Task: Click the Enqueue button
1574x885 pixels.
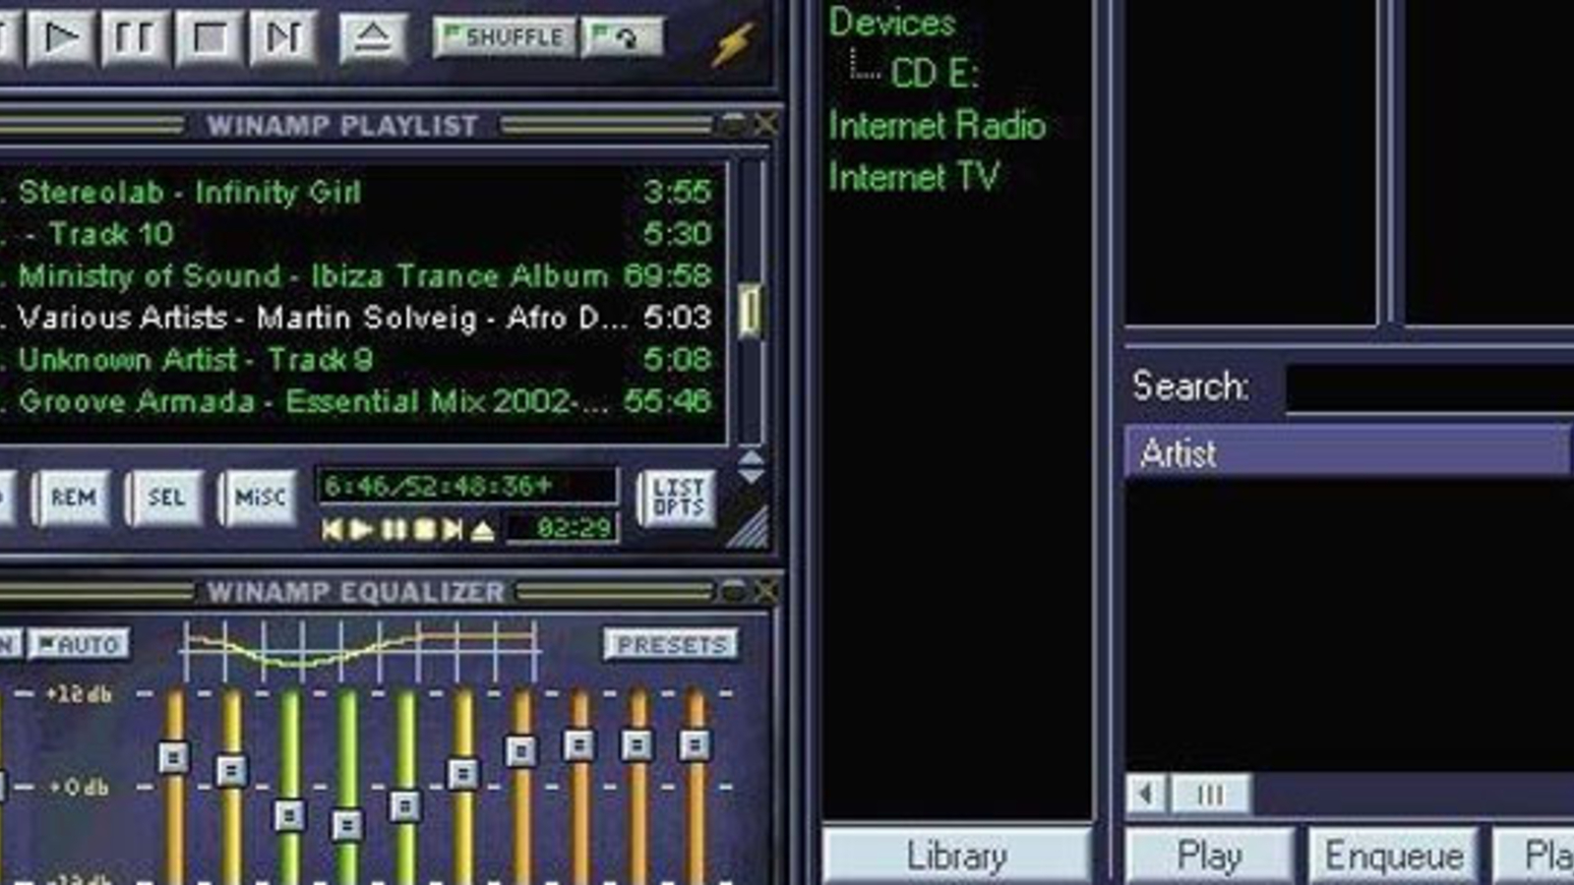Action: coord(1393,856)
